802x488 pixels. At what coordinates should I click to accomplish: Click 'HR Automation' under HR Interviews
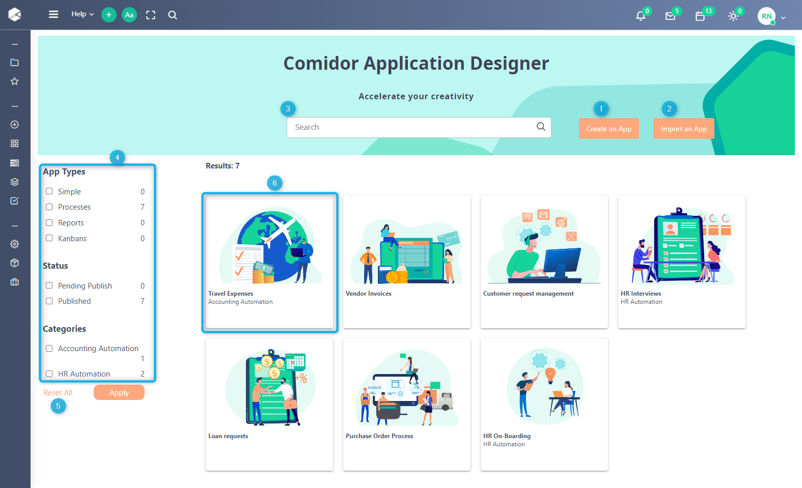click(x=642, y=302)
